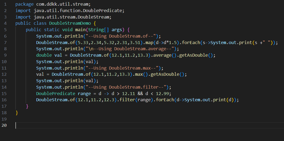Click the filter method call on line 16

(128, 100)
